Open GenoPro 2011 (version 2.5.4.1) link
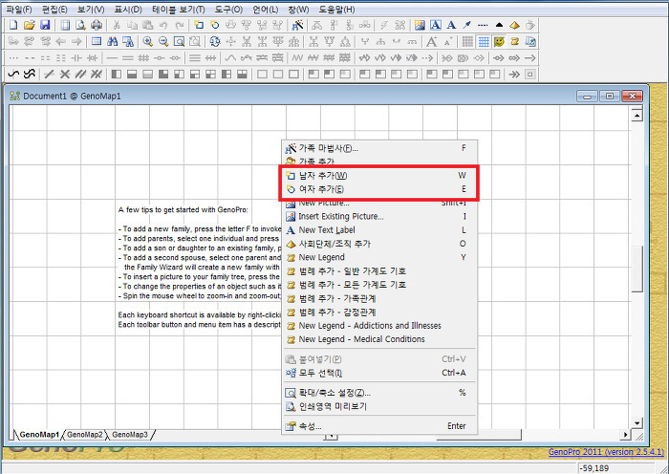 606,452
